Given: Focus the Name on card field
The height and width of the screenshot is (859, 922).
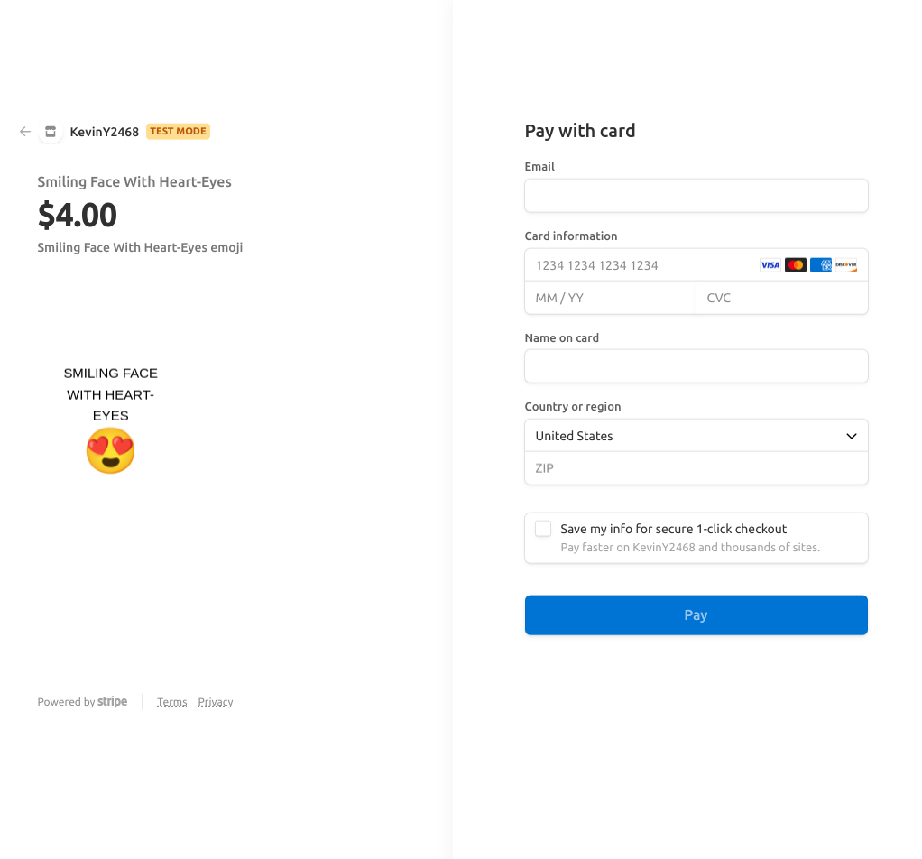Looking at the screenshot, I should point(696,366).
